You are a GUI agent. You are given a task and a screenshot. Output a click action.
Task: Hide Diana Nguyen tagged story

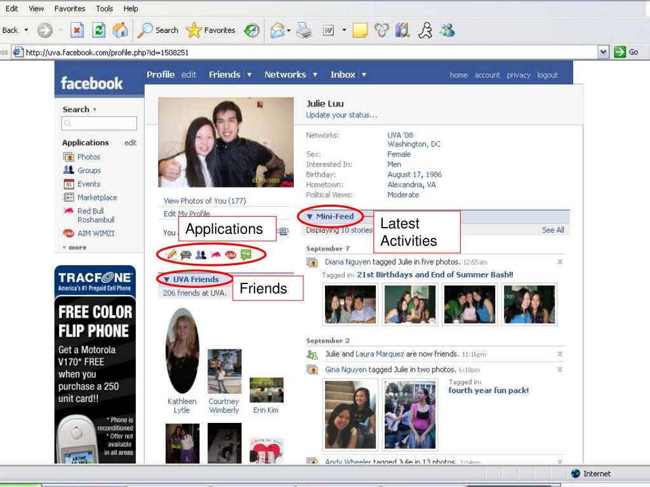click(x=560, y=262)
